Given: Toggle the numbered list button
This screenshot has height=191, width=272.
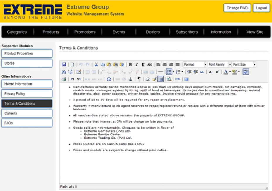Looking at the screenshot, I should click(178, 72).
